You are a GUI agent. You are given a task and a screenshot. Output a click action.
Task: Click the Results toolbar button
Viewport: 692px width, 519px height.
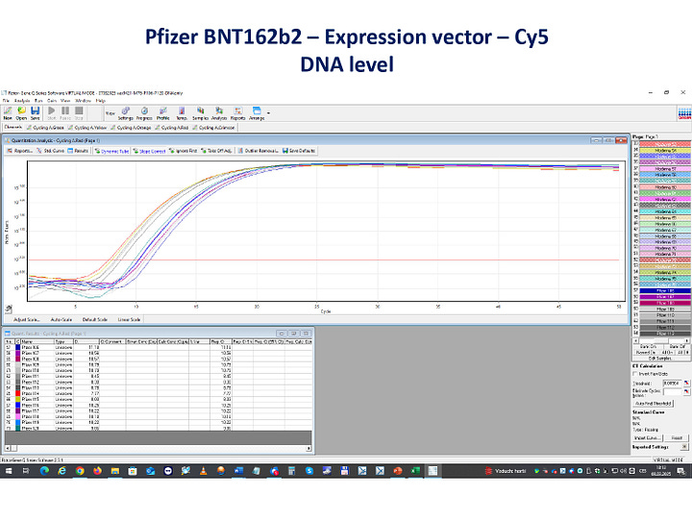click(78, 151)
